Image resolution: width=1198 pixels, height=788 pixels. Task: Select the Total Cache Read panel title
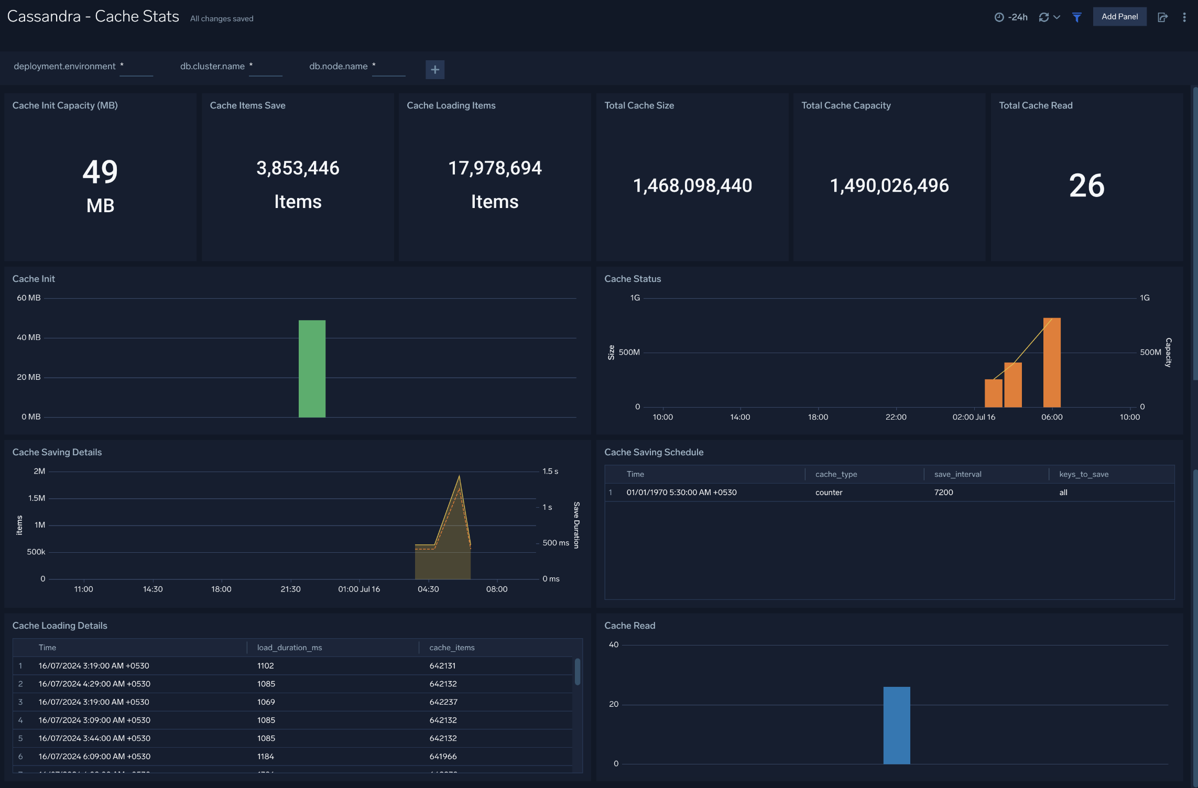(x=1036, y=105)
